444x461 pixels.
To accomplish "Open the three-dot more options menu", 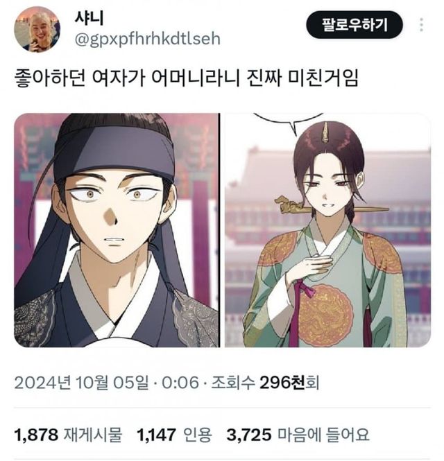I will click(x=421, y=25).
